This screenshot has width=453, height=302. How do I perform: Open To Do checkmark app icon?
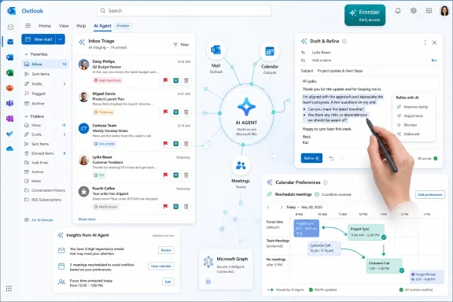(9, 134)
